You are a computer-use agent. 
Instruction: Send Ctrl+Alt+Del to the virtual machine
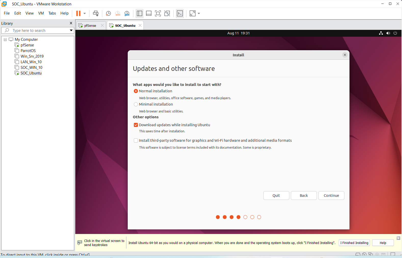96,13
